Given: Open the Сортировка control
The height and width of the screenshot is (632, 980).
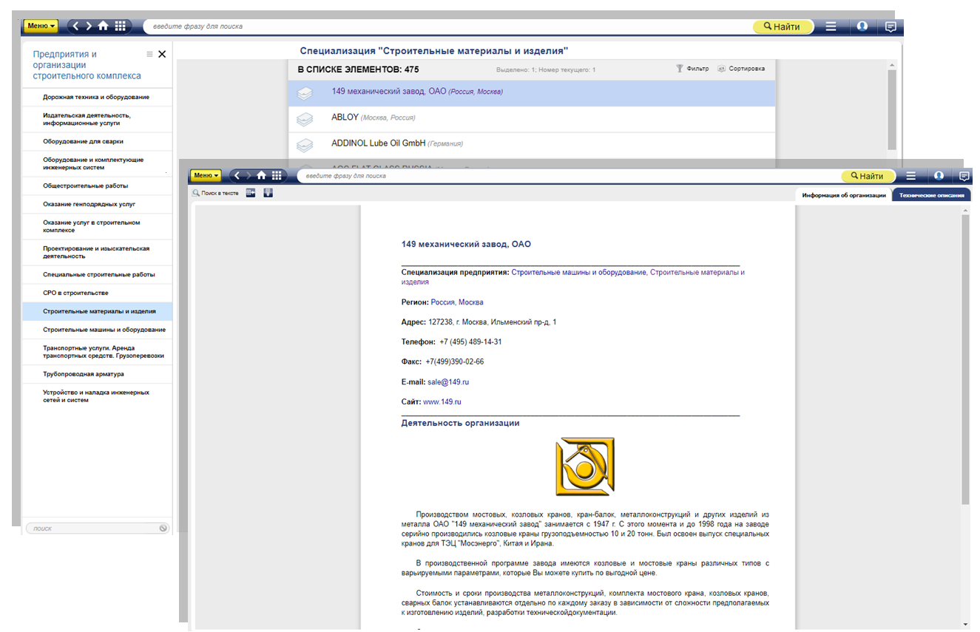Looking at the screenshot, I should pos(741,69).
